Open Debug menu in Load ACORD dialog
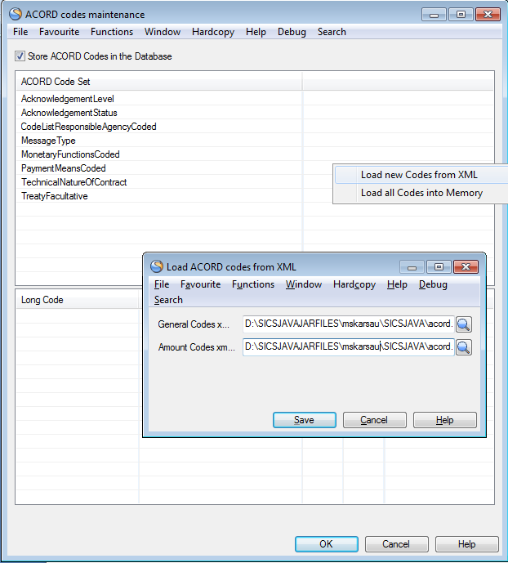This screenshot has width=508, height=563. click(433, 284)
